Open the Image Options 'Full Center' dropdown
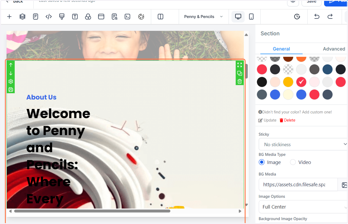348x224 pixels. [x=303, y=207]
